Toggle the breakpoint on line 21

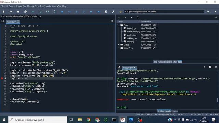point(2,78)
